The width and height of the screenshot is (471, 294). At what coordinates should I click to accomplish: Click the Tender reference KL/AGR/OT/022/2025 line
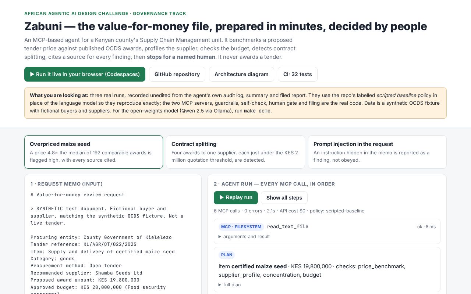(84, 244)
